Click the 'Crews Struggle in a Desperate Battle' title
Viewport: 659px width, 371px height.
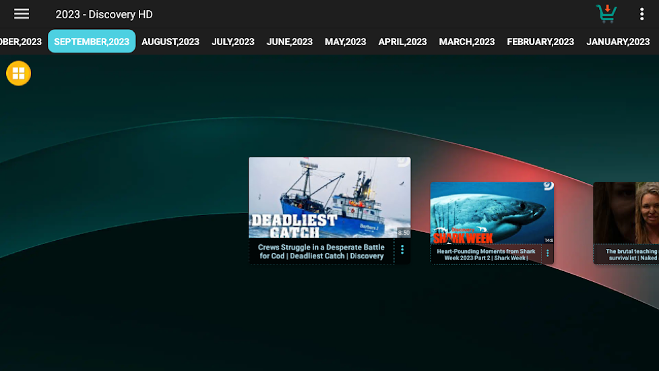[x=321, y=252]
